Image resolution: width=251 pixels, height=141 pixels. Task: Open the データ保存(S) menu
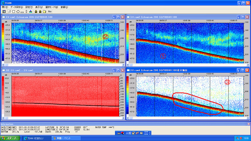16,7
